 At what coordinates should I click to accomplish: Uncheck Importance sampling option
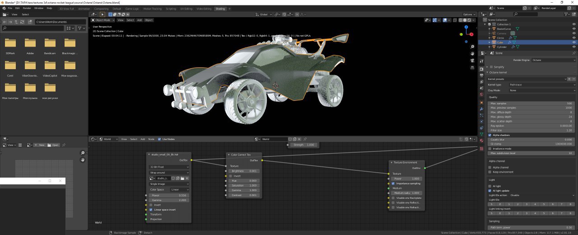tap(393, 183)
